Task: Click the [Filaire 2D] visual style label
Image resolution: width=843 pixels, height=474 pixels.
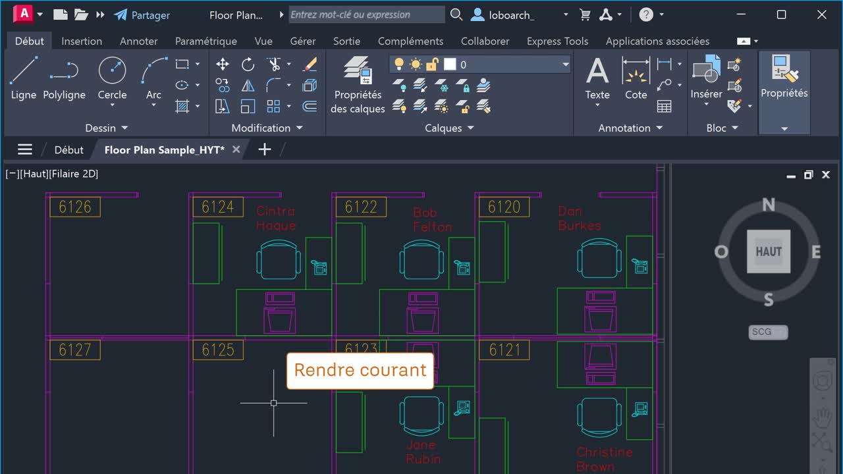Action: tap(74, 174)
